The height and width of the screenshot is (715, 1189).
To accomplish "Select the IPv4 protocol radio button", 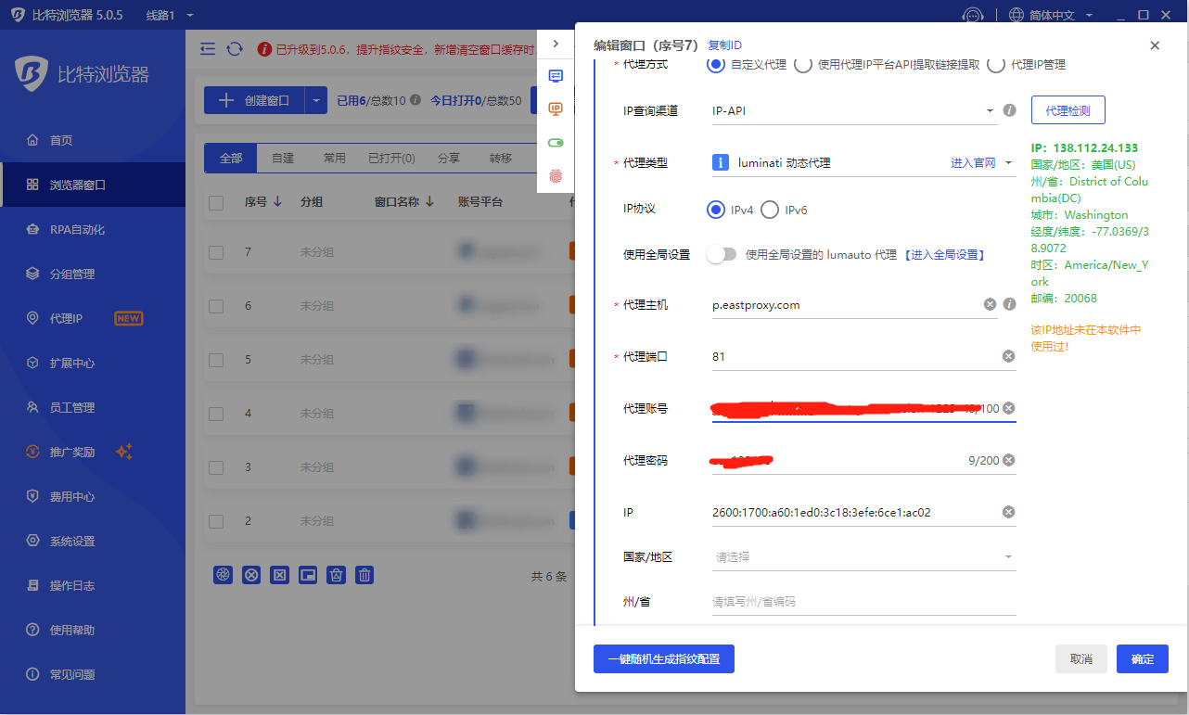I will [x=715, y=210].
